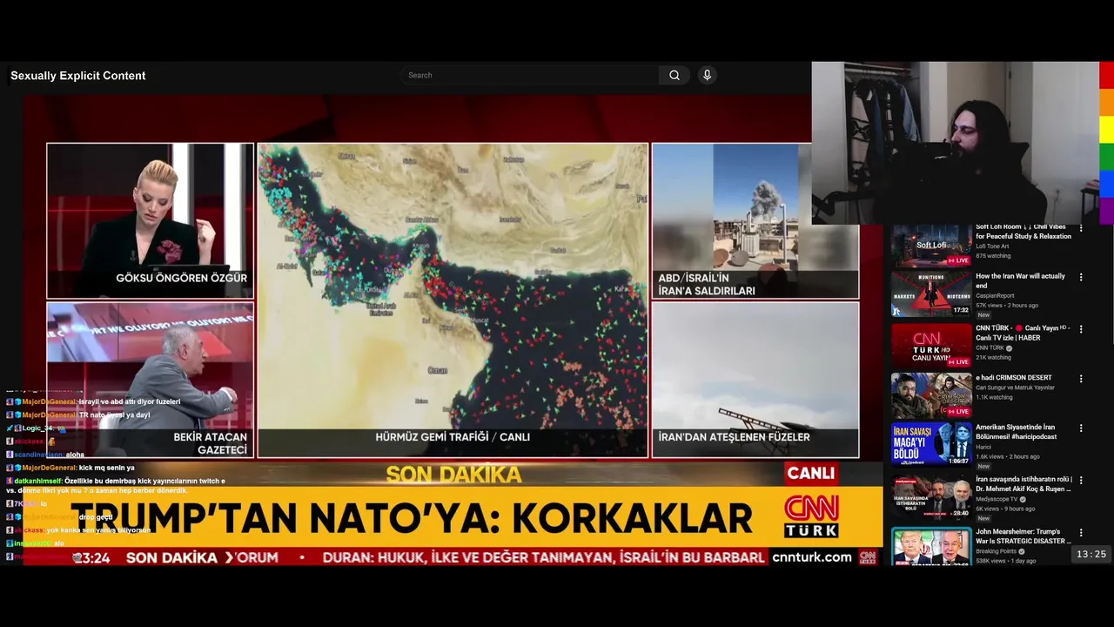Screen dimensions: 1114x627
Task: Visit the Lofi Tone Art channel
Action: 992,246
